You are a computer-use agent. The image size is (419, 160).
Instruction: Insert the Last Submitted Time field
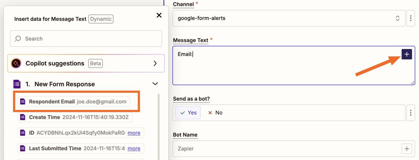pyautogui.click(x=81, y=148)
